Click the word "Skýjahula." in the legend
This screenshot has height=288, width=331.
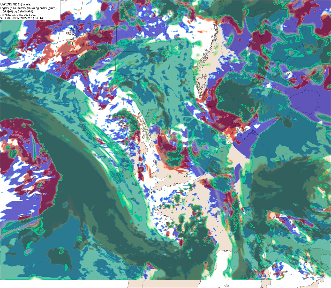[x=24, y=5]
